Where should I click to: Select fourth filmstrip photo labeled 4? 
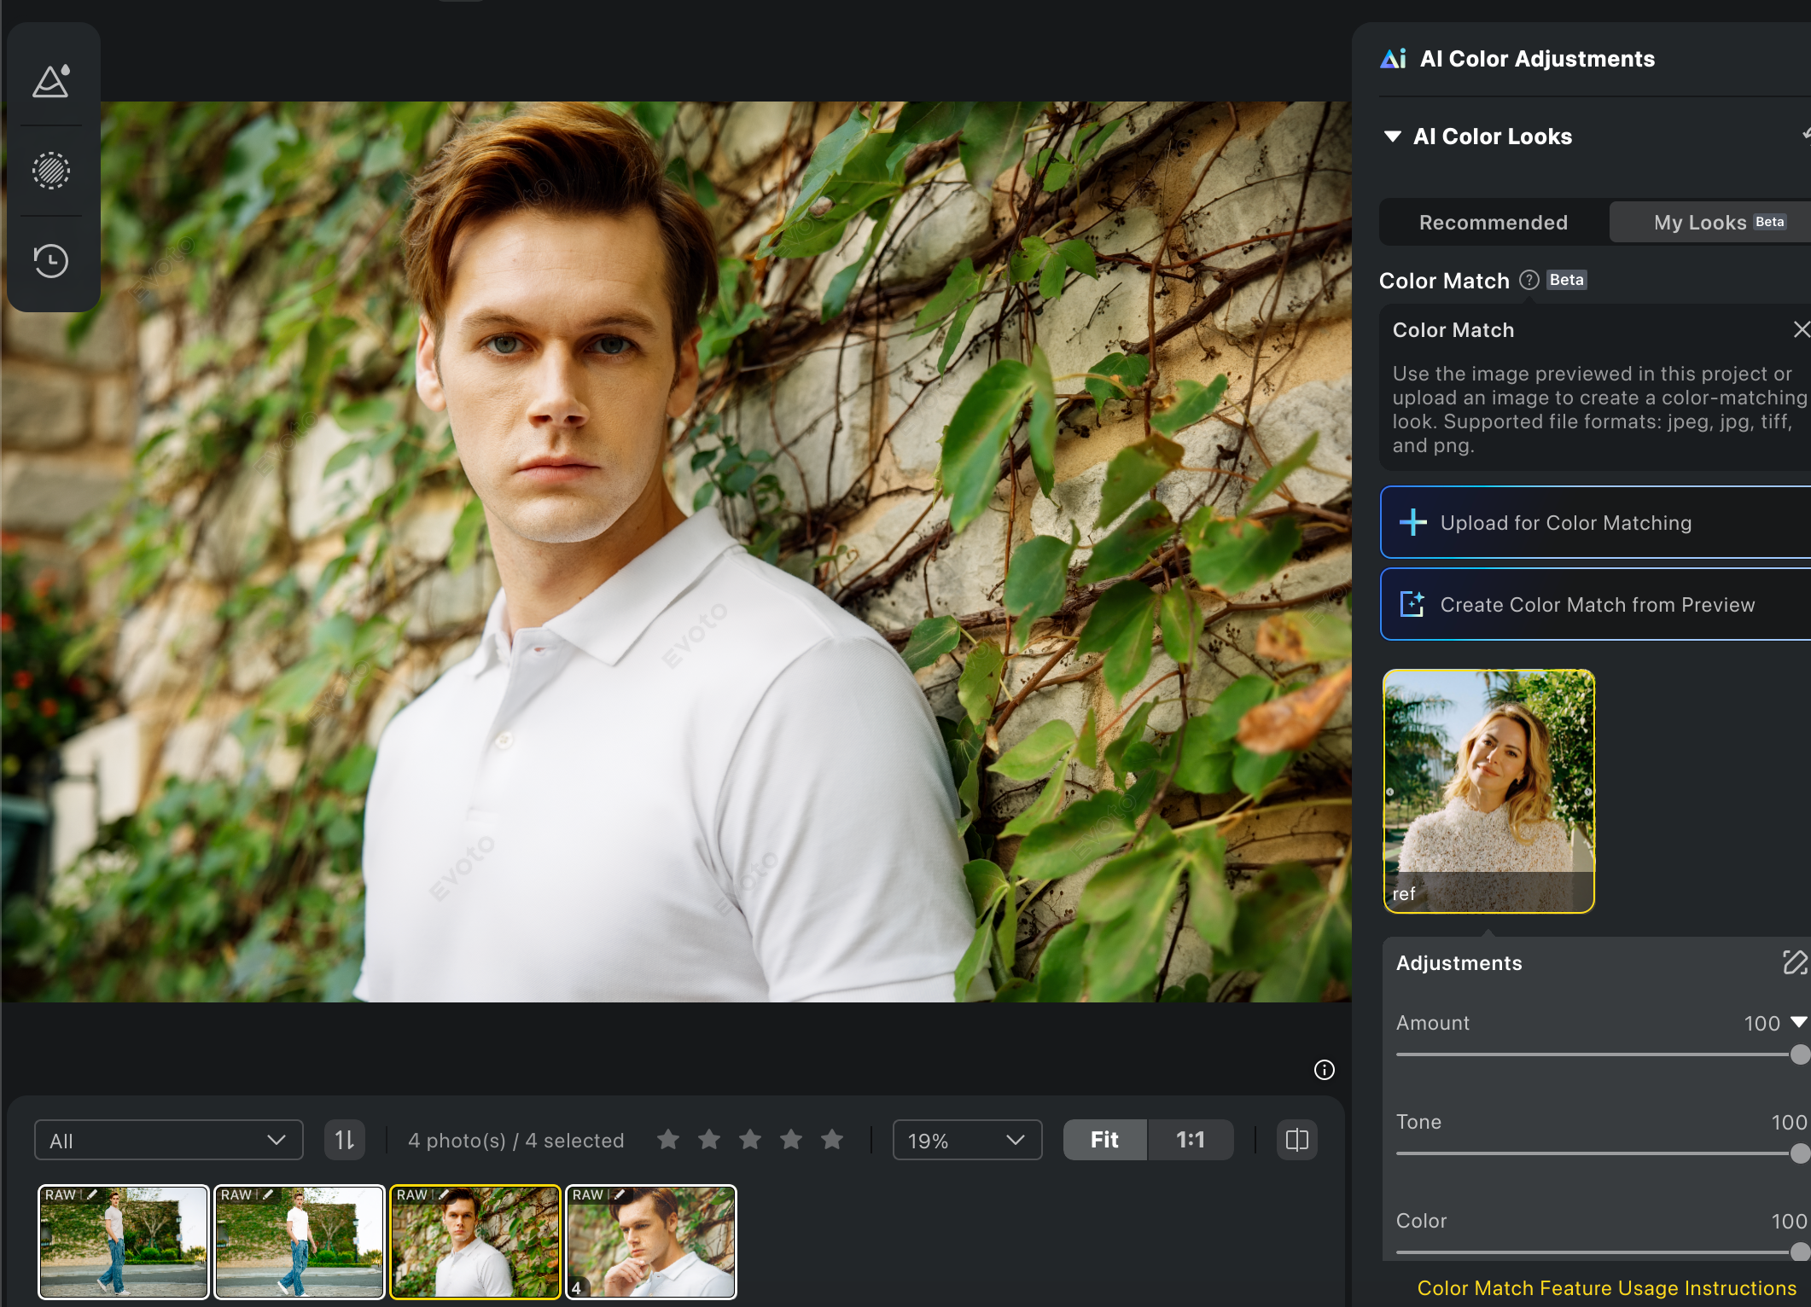tap(651, 1242)
